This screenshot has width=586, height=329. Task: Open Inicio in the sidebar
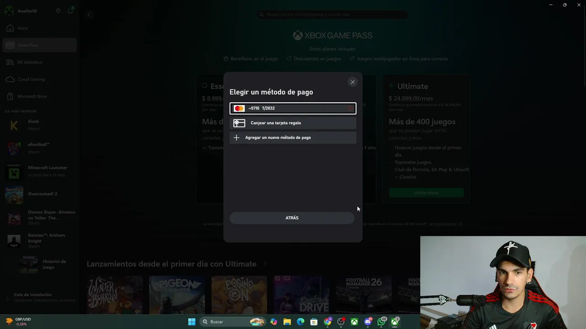(x=39, y=28)
